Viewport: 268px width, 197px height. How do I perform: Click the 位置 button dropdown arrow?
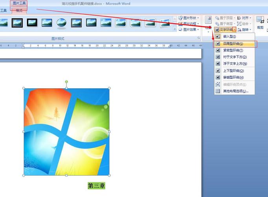[x=208, y=32]
